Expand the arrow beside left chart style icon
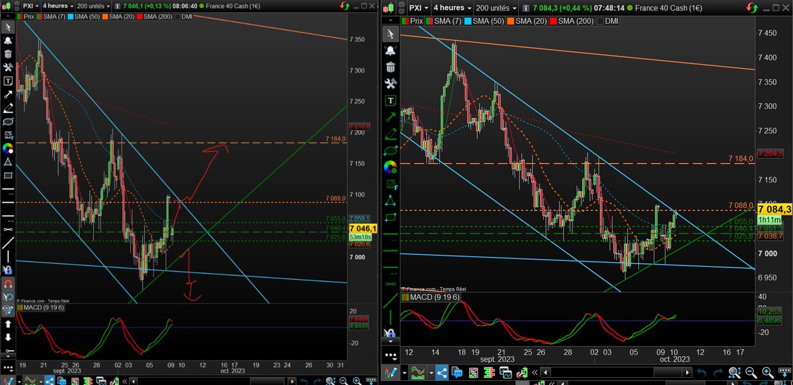The image size is (793, 385). click(x=19, y=381)
